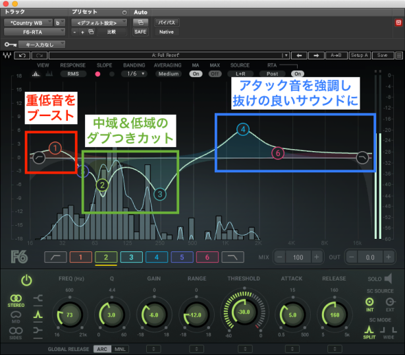405x355 pixels.
Task: Open the insert position 'b' dropdown
Action: pos(59,23)
